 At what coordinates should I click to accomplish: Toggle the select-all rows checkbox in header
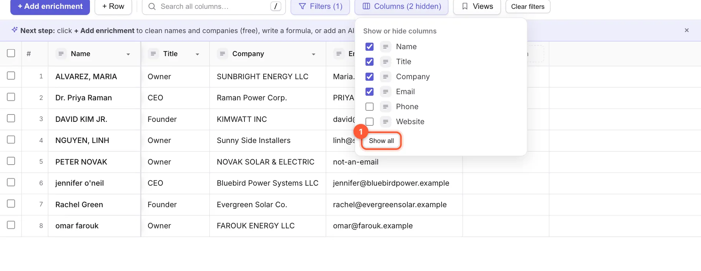pyautogui.click(x=11, y=53)
